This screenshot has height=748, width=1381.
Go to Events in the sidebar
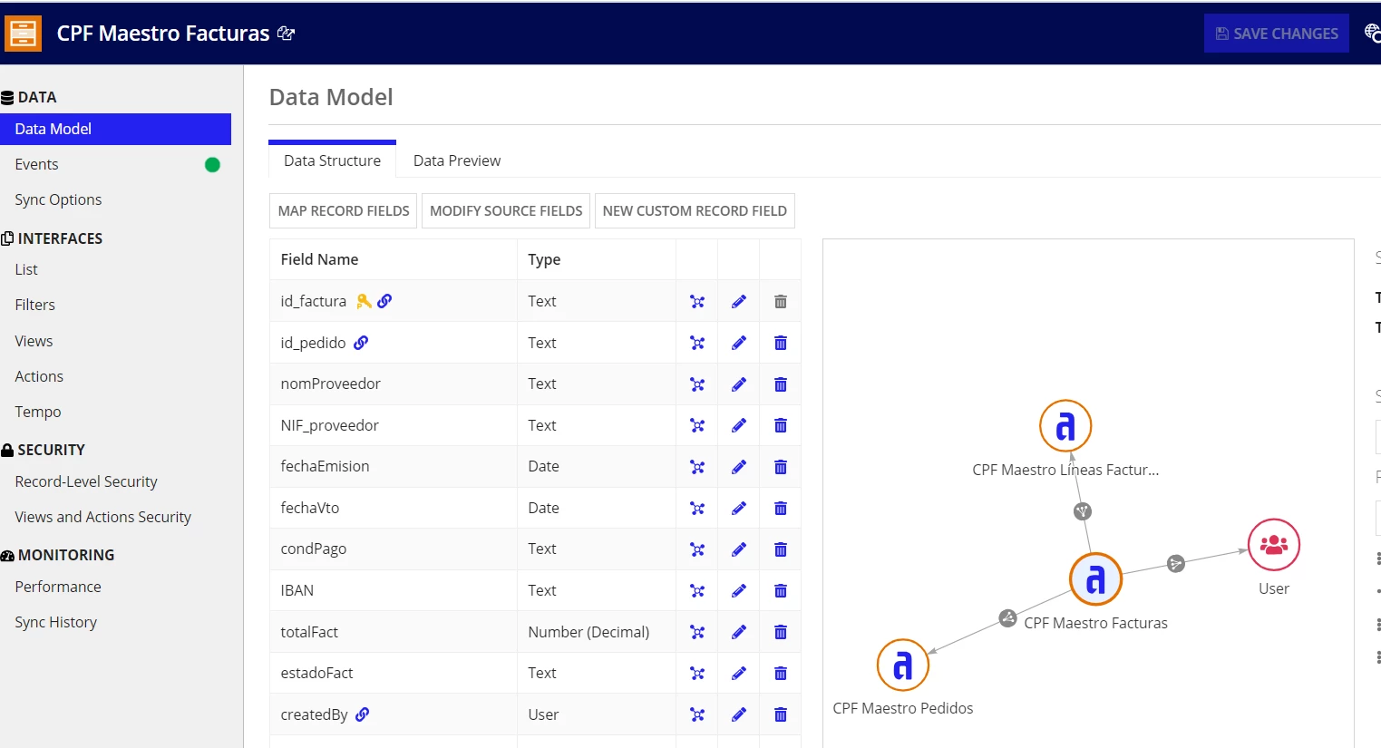point(36,164)
